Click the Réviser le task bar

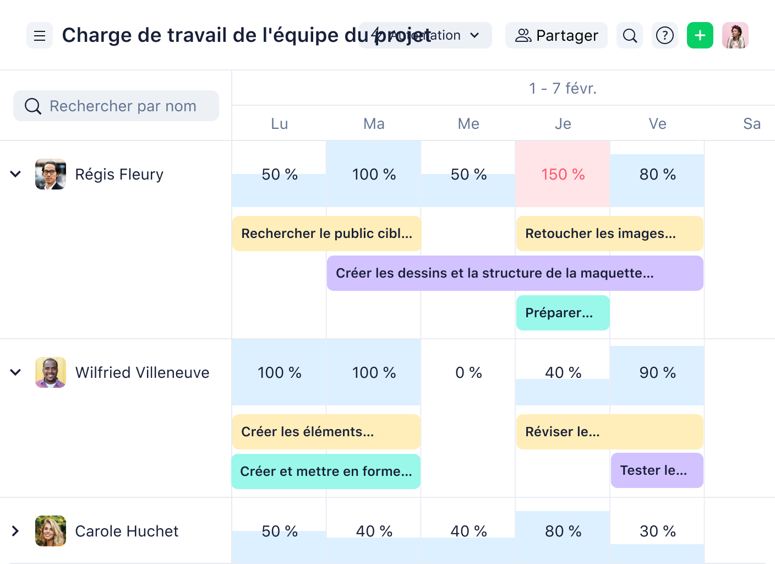(x=610, y=432)
